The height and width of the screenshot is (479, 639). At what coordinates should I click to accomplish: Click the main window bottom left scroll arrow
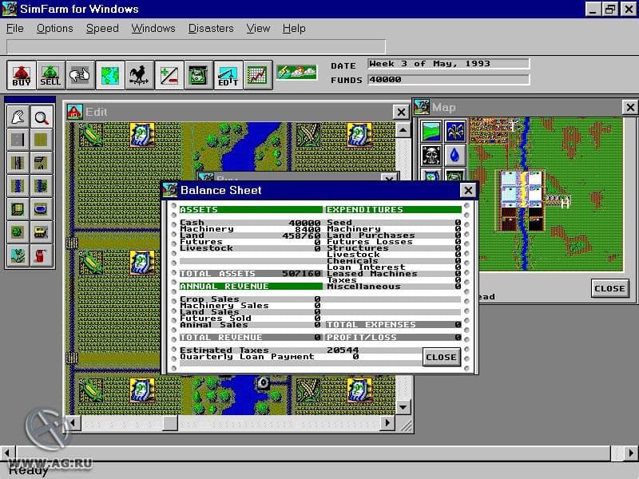[x=7, y=453]
